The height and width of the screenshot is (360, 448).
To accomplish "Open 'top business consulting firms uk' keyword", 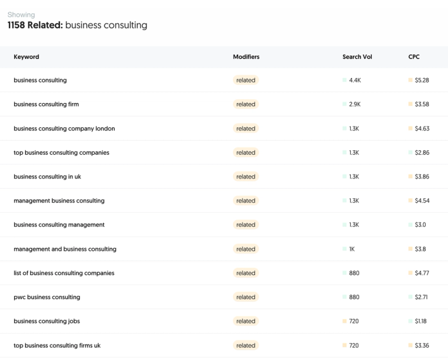I will point(57,345).
